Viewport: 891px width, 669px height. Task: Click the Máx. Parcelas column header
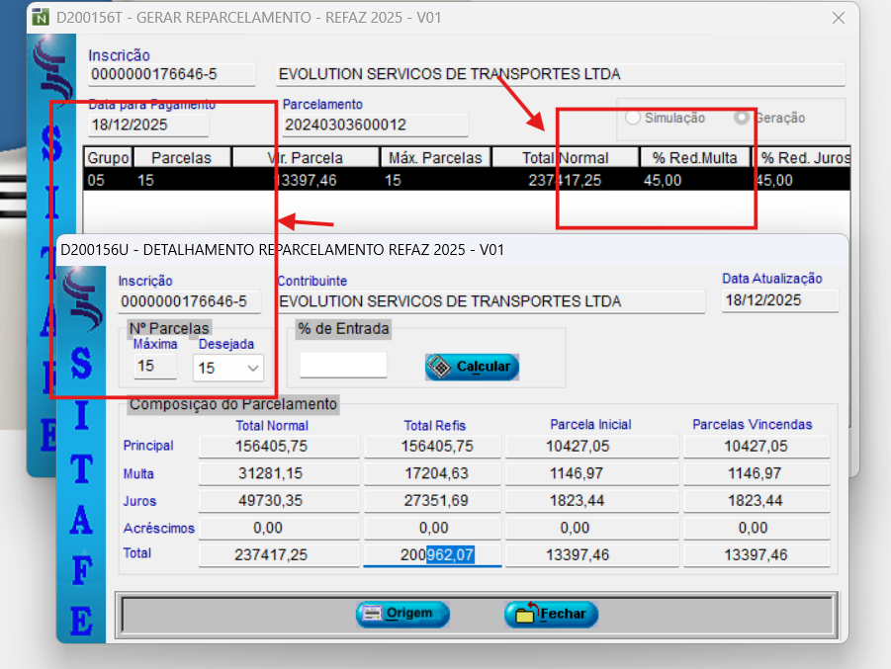435,157
